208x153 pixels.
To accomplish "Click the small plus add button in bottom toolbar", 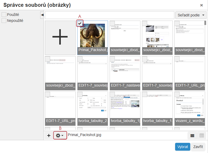I will pos(49,136).
